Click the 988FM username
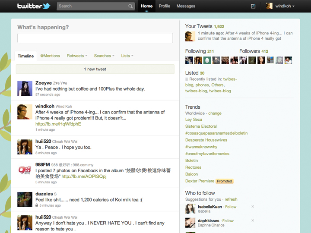The width and height of the screenshot is (311, 233). (x=42, y=165)
